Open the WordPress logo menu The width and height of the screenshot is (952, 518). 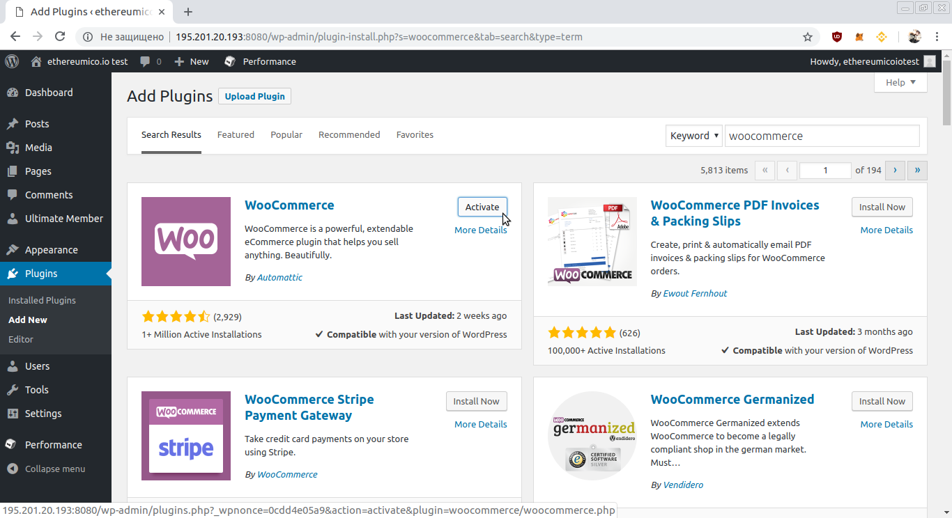pyautogui.click(x=12, y=61)
